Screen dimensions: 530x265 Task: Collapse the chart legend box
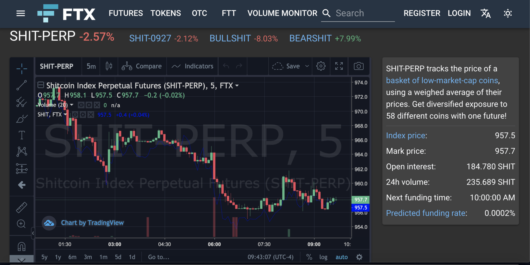[x=41, y=85]
